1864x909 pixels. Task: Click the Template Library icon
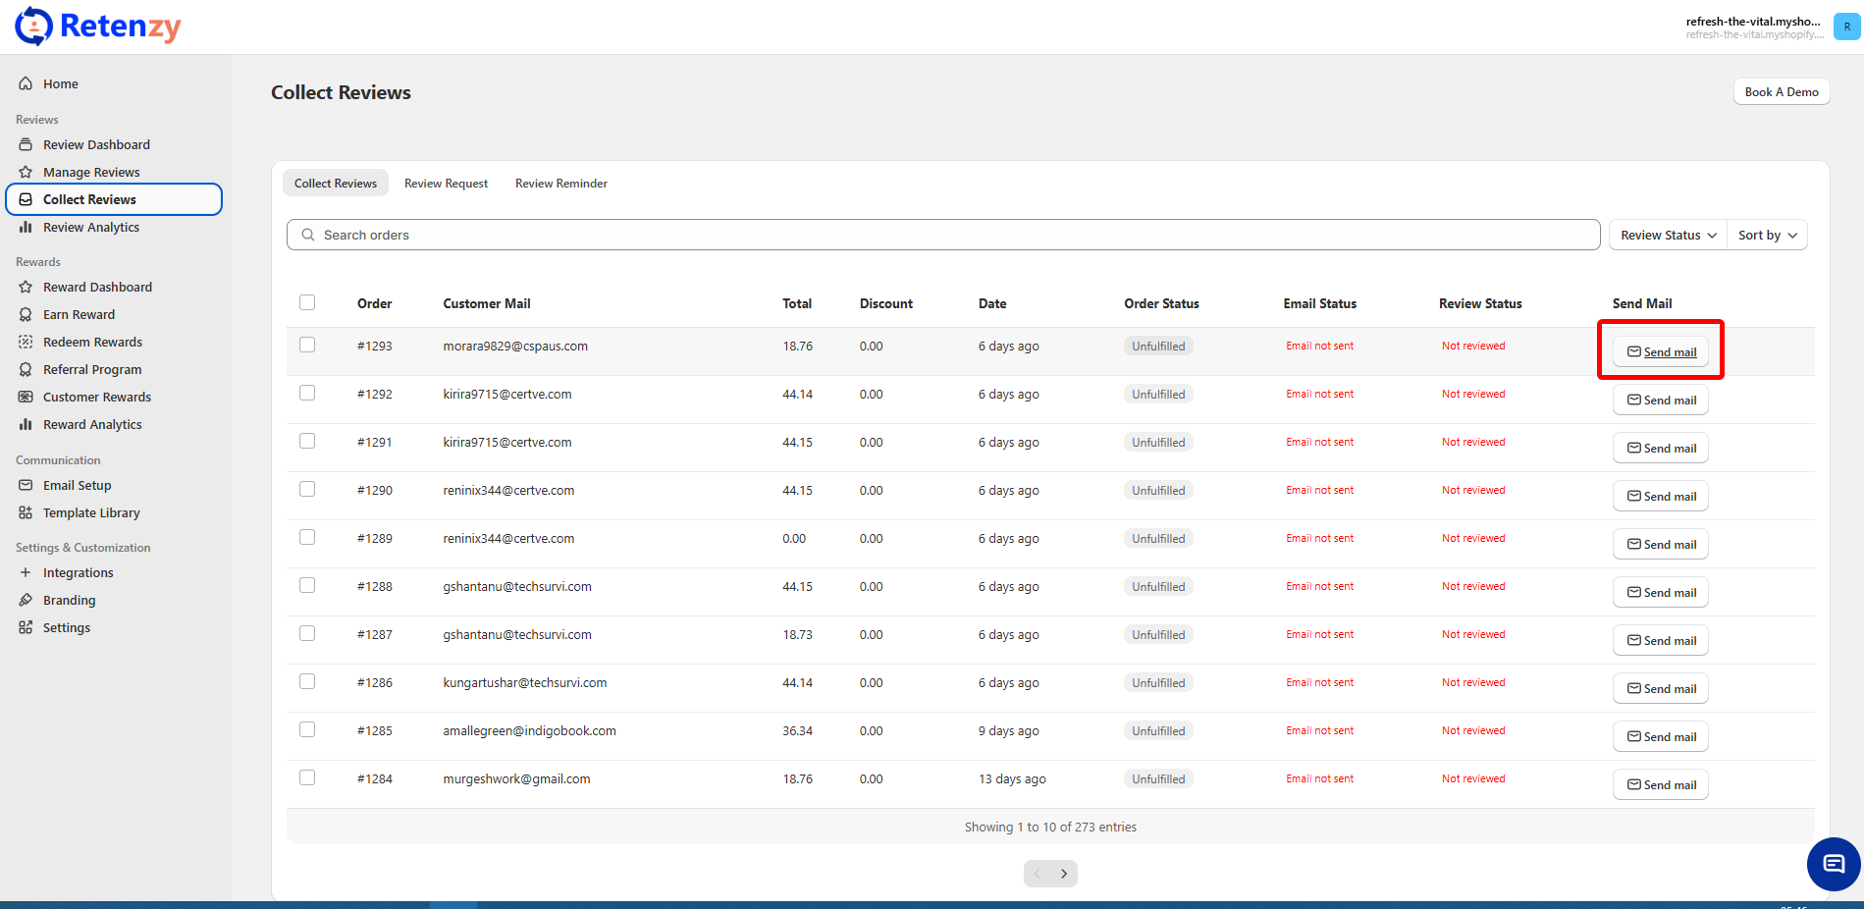pyautogui.click(x=26, y=512)
